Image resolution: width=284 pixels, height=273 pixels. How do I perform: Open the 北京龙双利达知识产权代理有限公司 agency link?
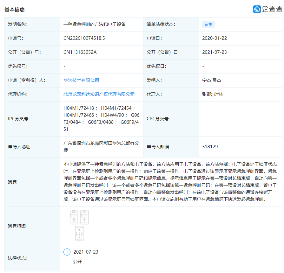point(99,94)
